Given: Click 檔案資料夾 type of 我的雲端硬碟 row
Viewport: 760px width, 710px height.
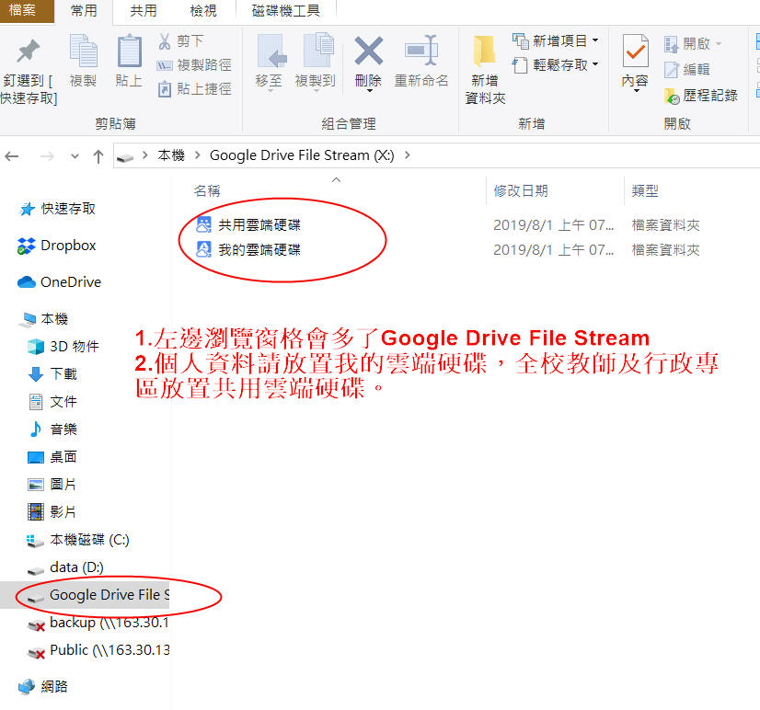Looking at the screenshot, I should [665, 250].
